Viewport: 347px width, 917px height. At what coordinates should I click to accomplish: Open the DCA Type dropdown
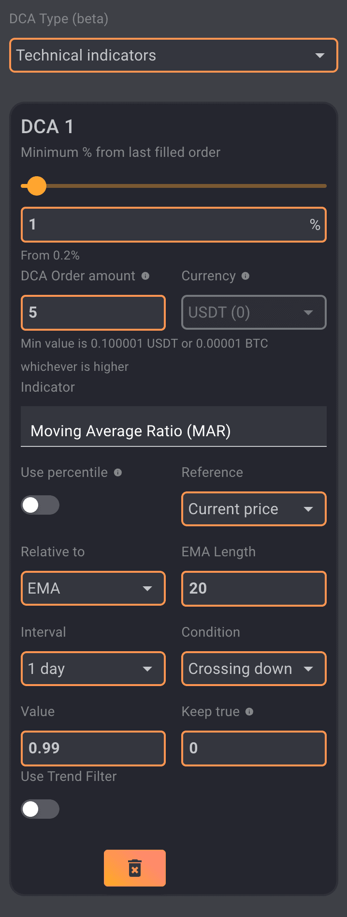click(173, 56)
